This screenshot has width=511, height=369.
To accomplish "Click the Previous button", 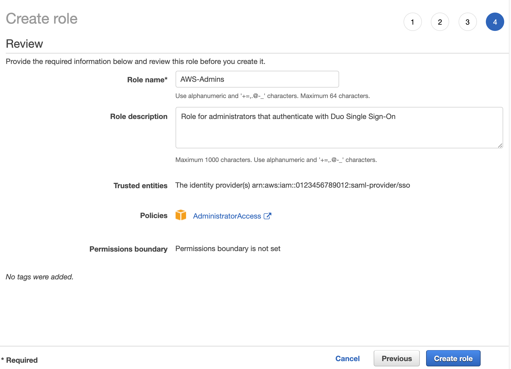I will 396,358.
